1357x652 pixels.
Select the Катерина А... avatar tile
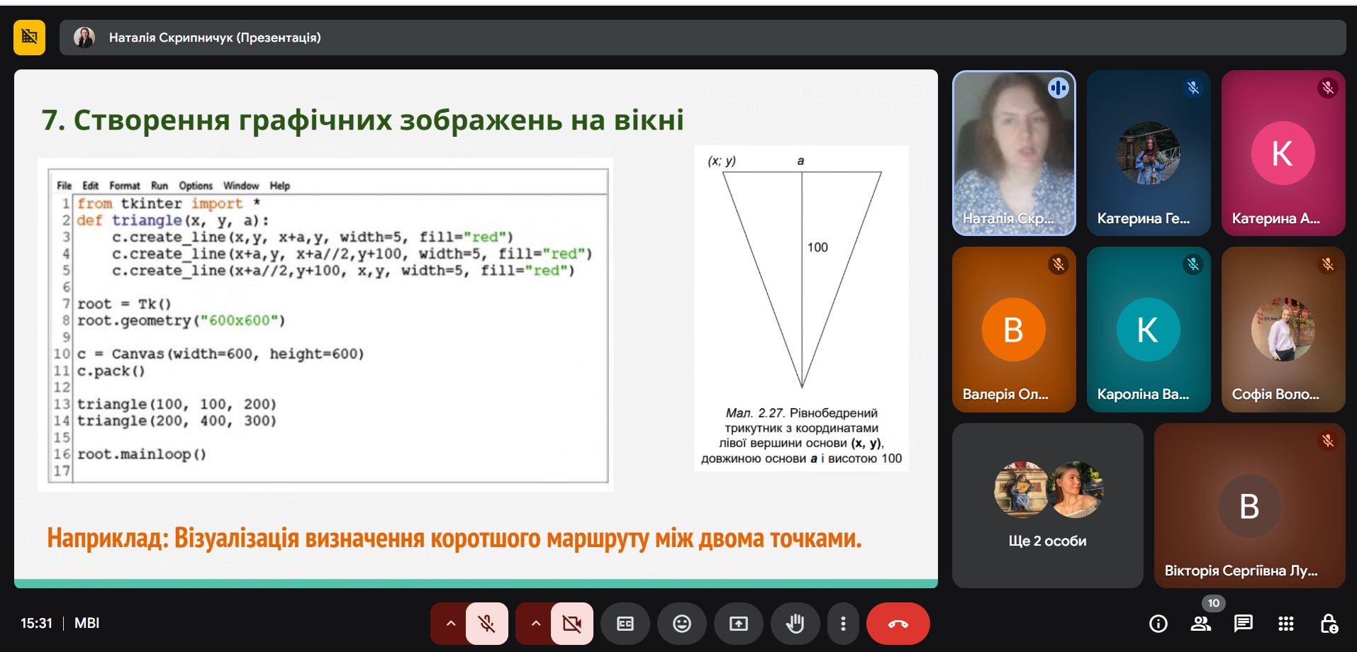[x=1283, y=153]
